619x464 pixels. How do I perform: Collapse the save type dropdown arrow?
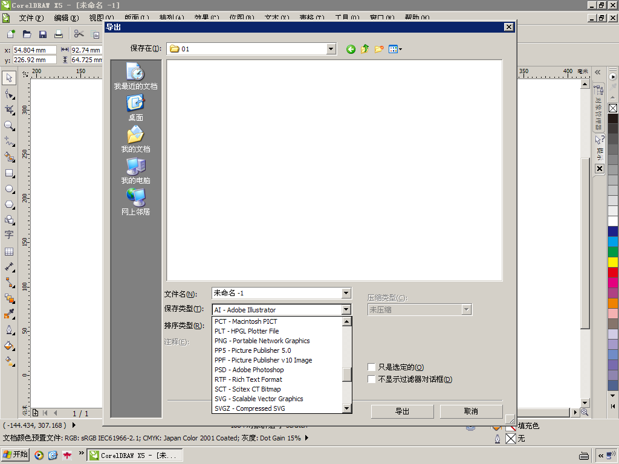(x=346, y=310)
